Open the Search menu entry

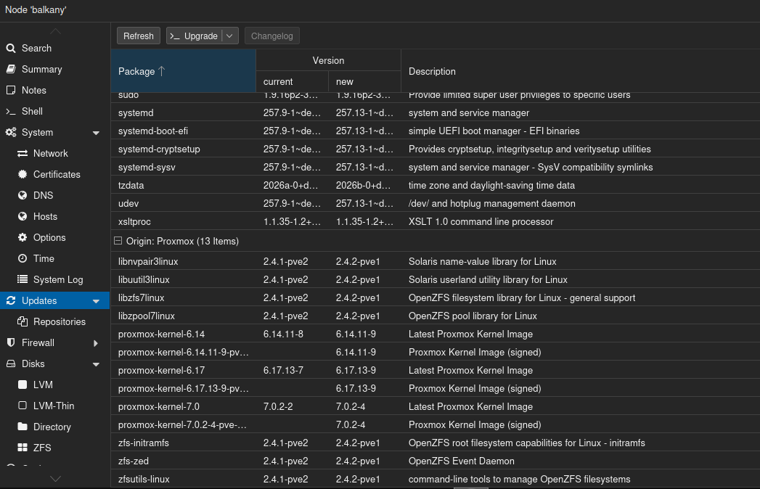tap(54, 48)
